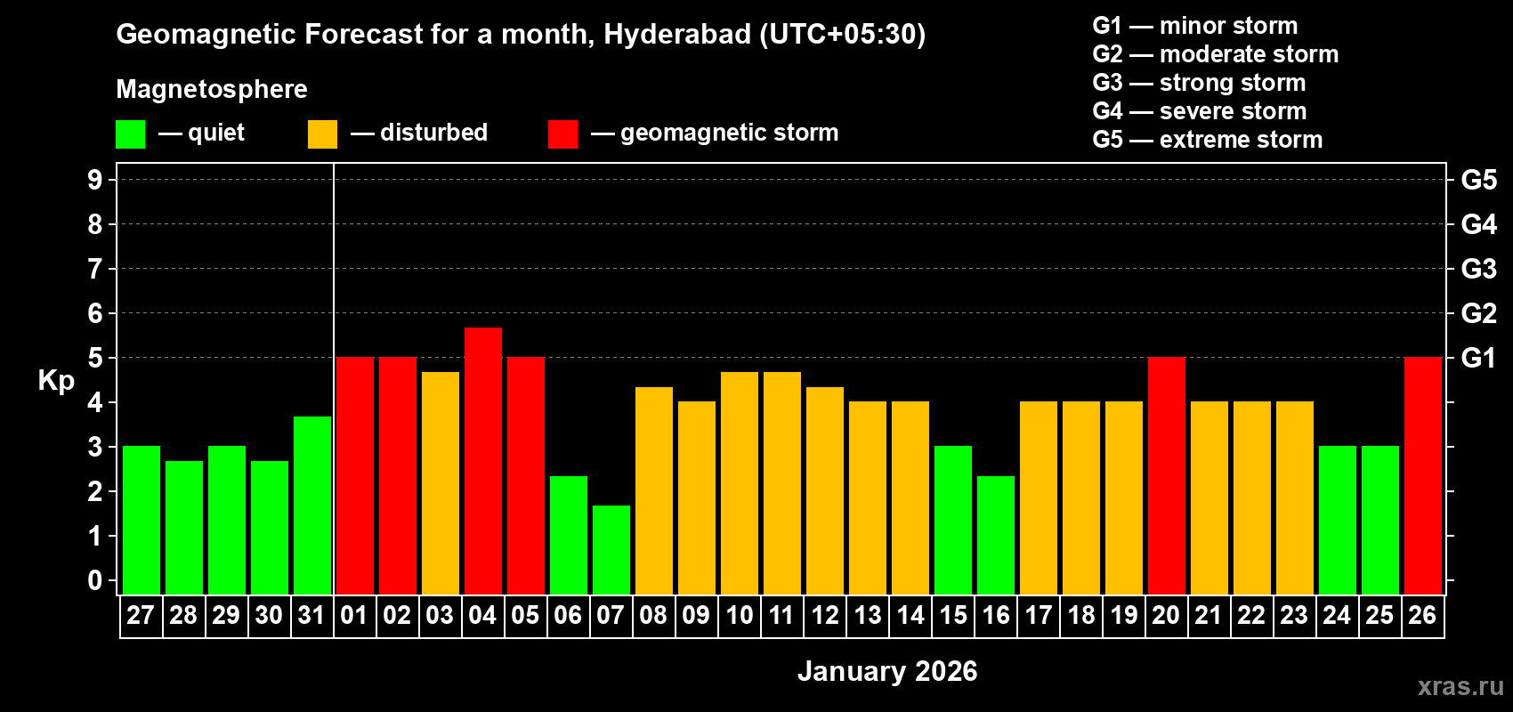Click the date label 10
Screen dimensions: 1513x712
click(x=739, y=615)
